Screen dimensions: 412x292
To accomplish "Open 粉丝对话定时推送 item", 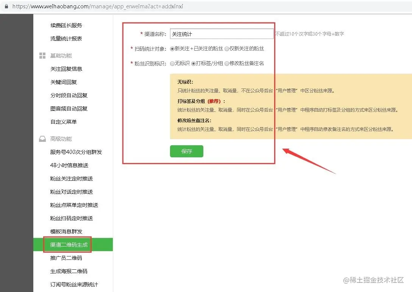I will pos(72,192).
